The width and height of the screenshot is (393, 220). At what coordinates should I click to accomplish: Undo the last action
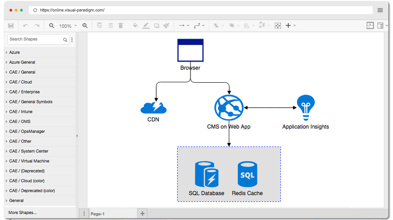(25, 26)
